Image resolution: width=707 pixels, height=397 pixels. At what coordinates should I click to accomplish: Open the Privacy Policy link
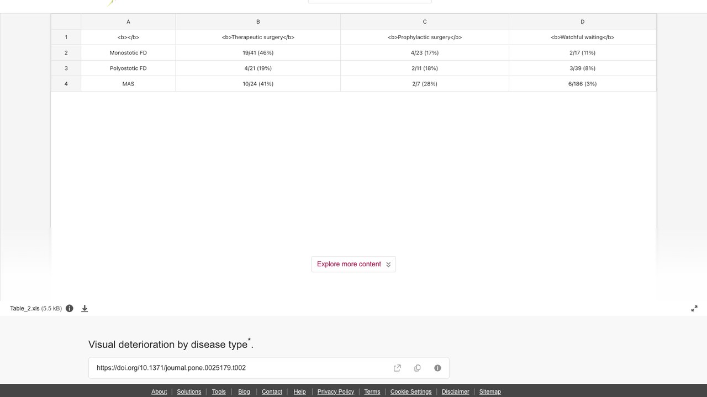(x=336, y=392)
